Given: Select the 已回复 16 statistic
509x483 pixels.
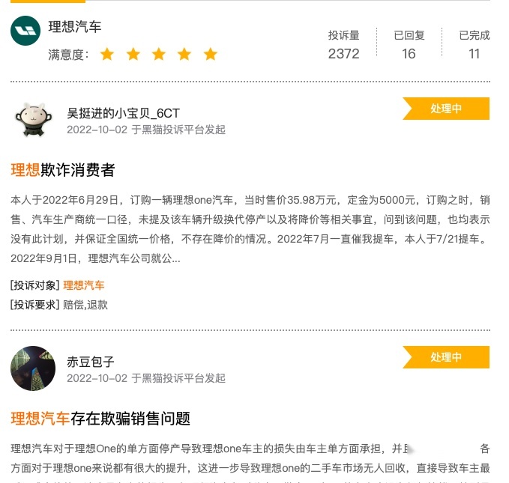Looking at the screenshot, I should point(409,45).
